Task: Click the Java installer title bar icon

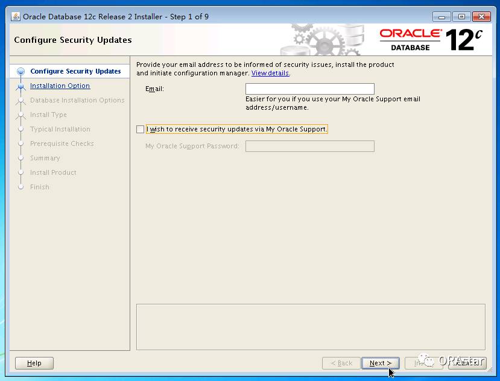Action: (x=15, y=16)
